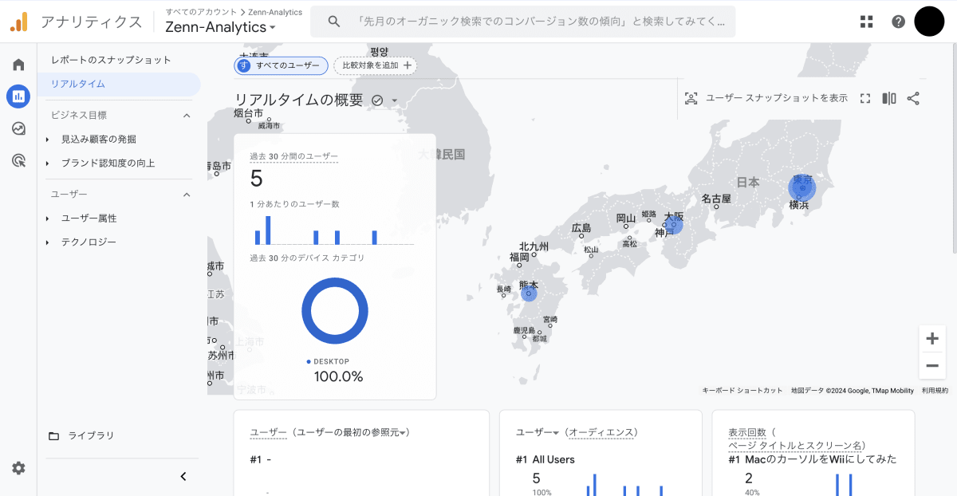This screenshot has height=496, width=957.
Task: Open Library folder icon
Action: 54,435
